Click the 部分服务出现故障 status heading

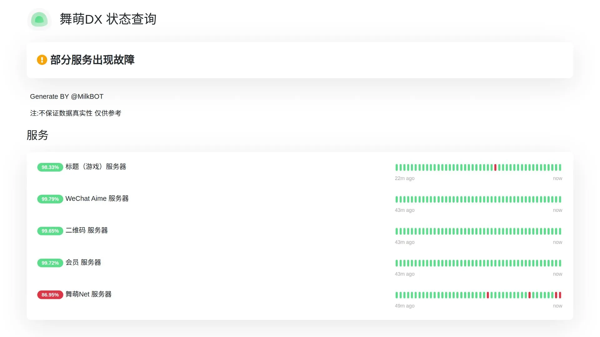[x=92, y=60]
